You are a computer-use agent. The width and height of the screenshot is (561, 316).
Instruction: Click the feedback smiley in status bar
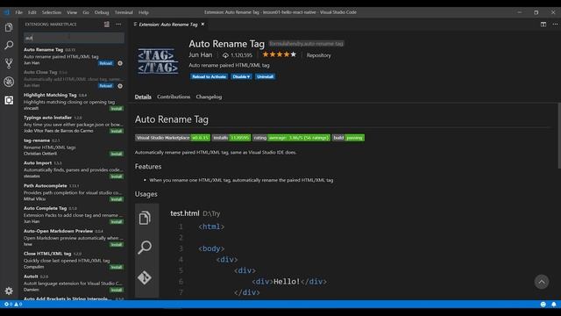543,305
